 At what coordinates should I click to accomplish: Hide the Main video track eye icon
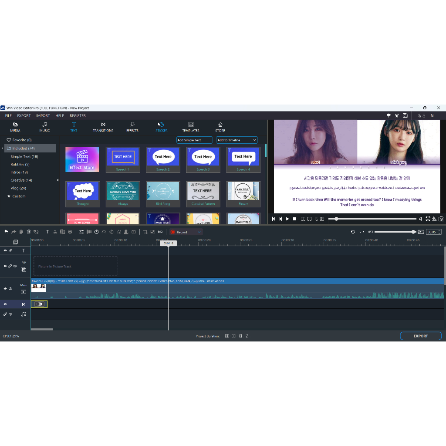[5, 288]
